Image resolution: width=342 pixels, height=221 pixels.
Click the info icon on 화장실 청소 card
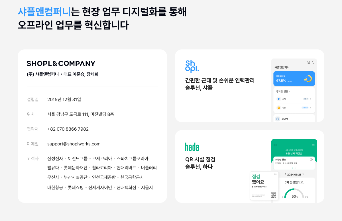click(x=311, y=160)
